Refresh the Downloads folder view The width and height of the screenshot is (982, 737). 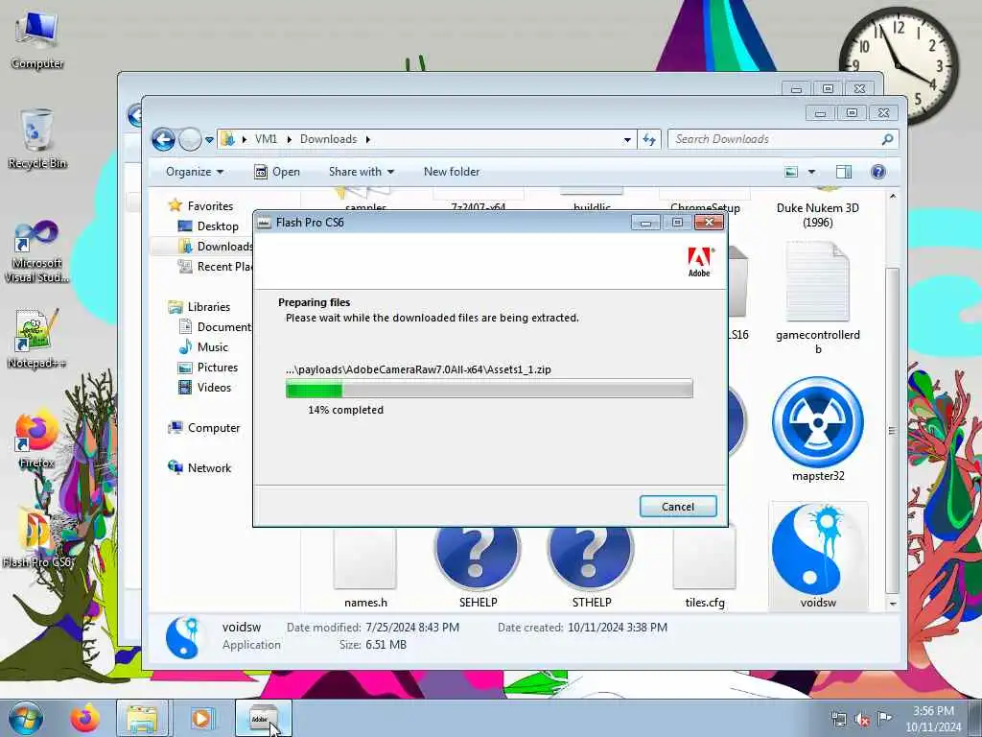coord(649,140)
